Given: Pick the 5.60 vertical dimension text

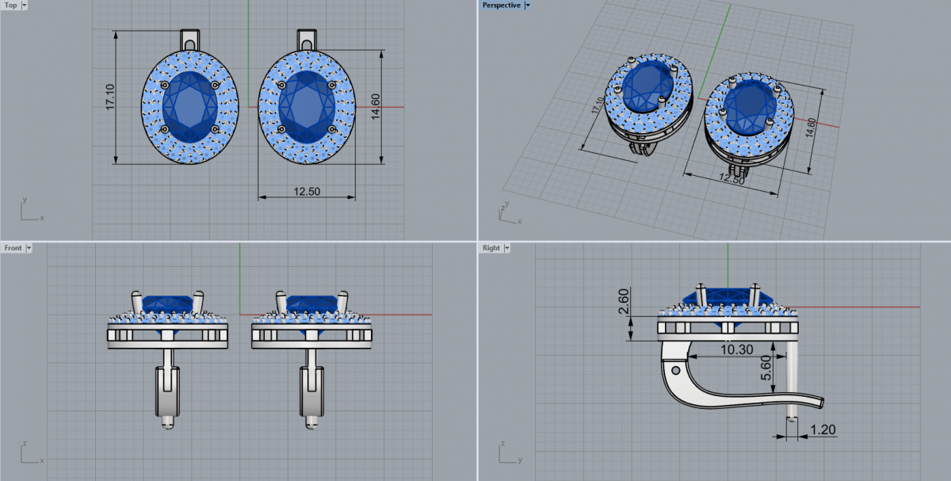Looking at the screenshot, I should pyautogui.click(x=766, y=369).
